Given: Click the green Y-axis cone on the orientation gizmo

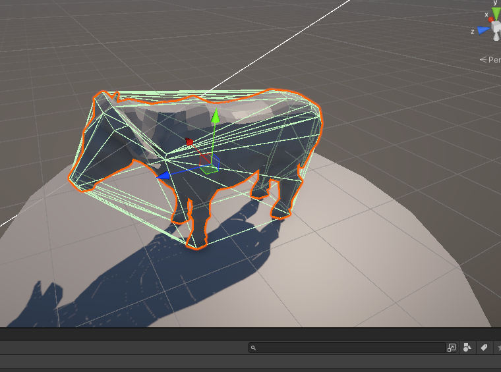Looking at the screenshot, I should click(x=496, y=13).
